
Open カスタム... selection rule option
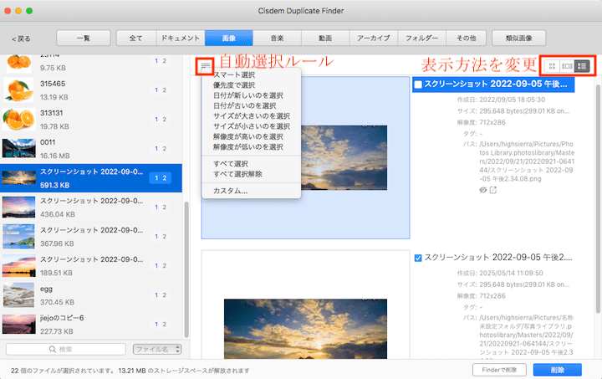230,191
